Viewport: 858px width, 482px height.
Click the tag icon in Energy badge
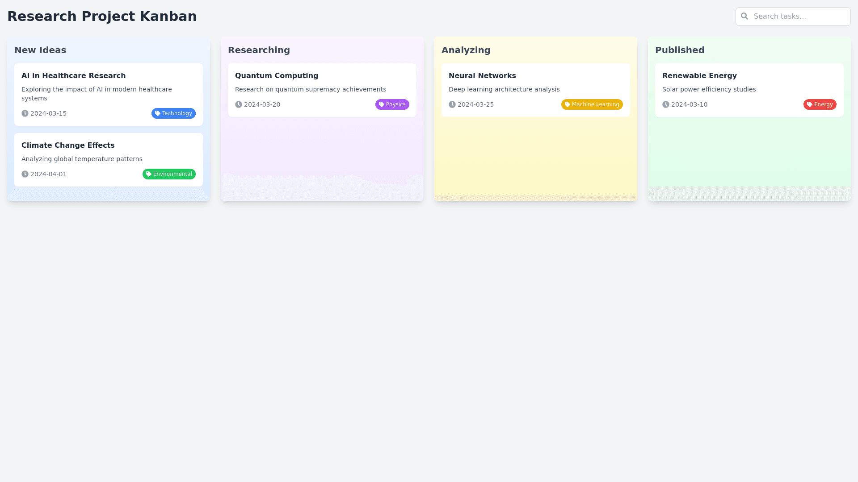pyautogui.click(x=810, y=104)
